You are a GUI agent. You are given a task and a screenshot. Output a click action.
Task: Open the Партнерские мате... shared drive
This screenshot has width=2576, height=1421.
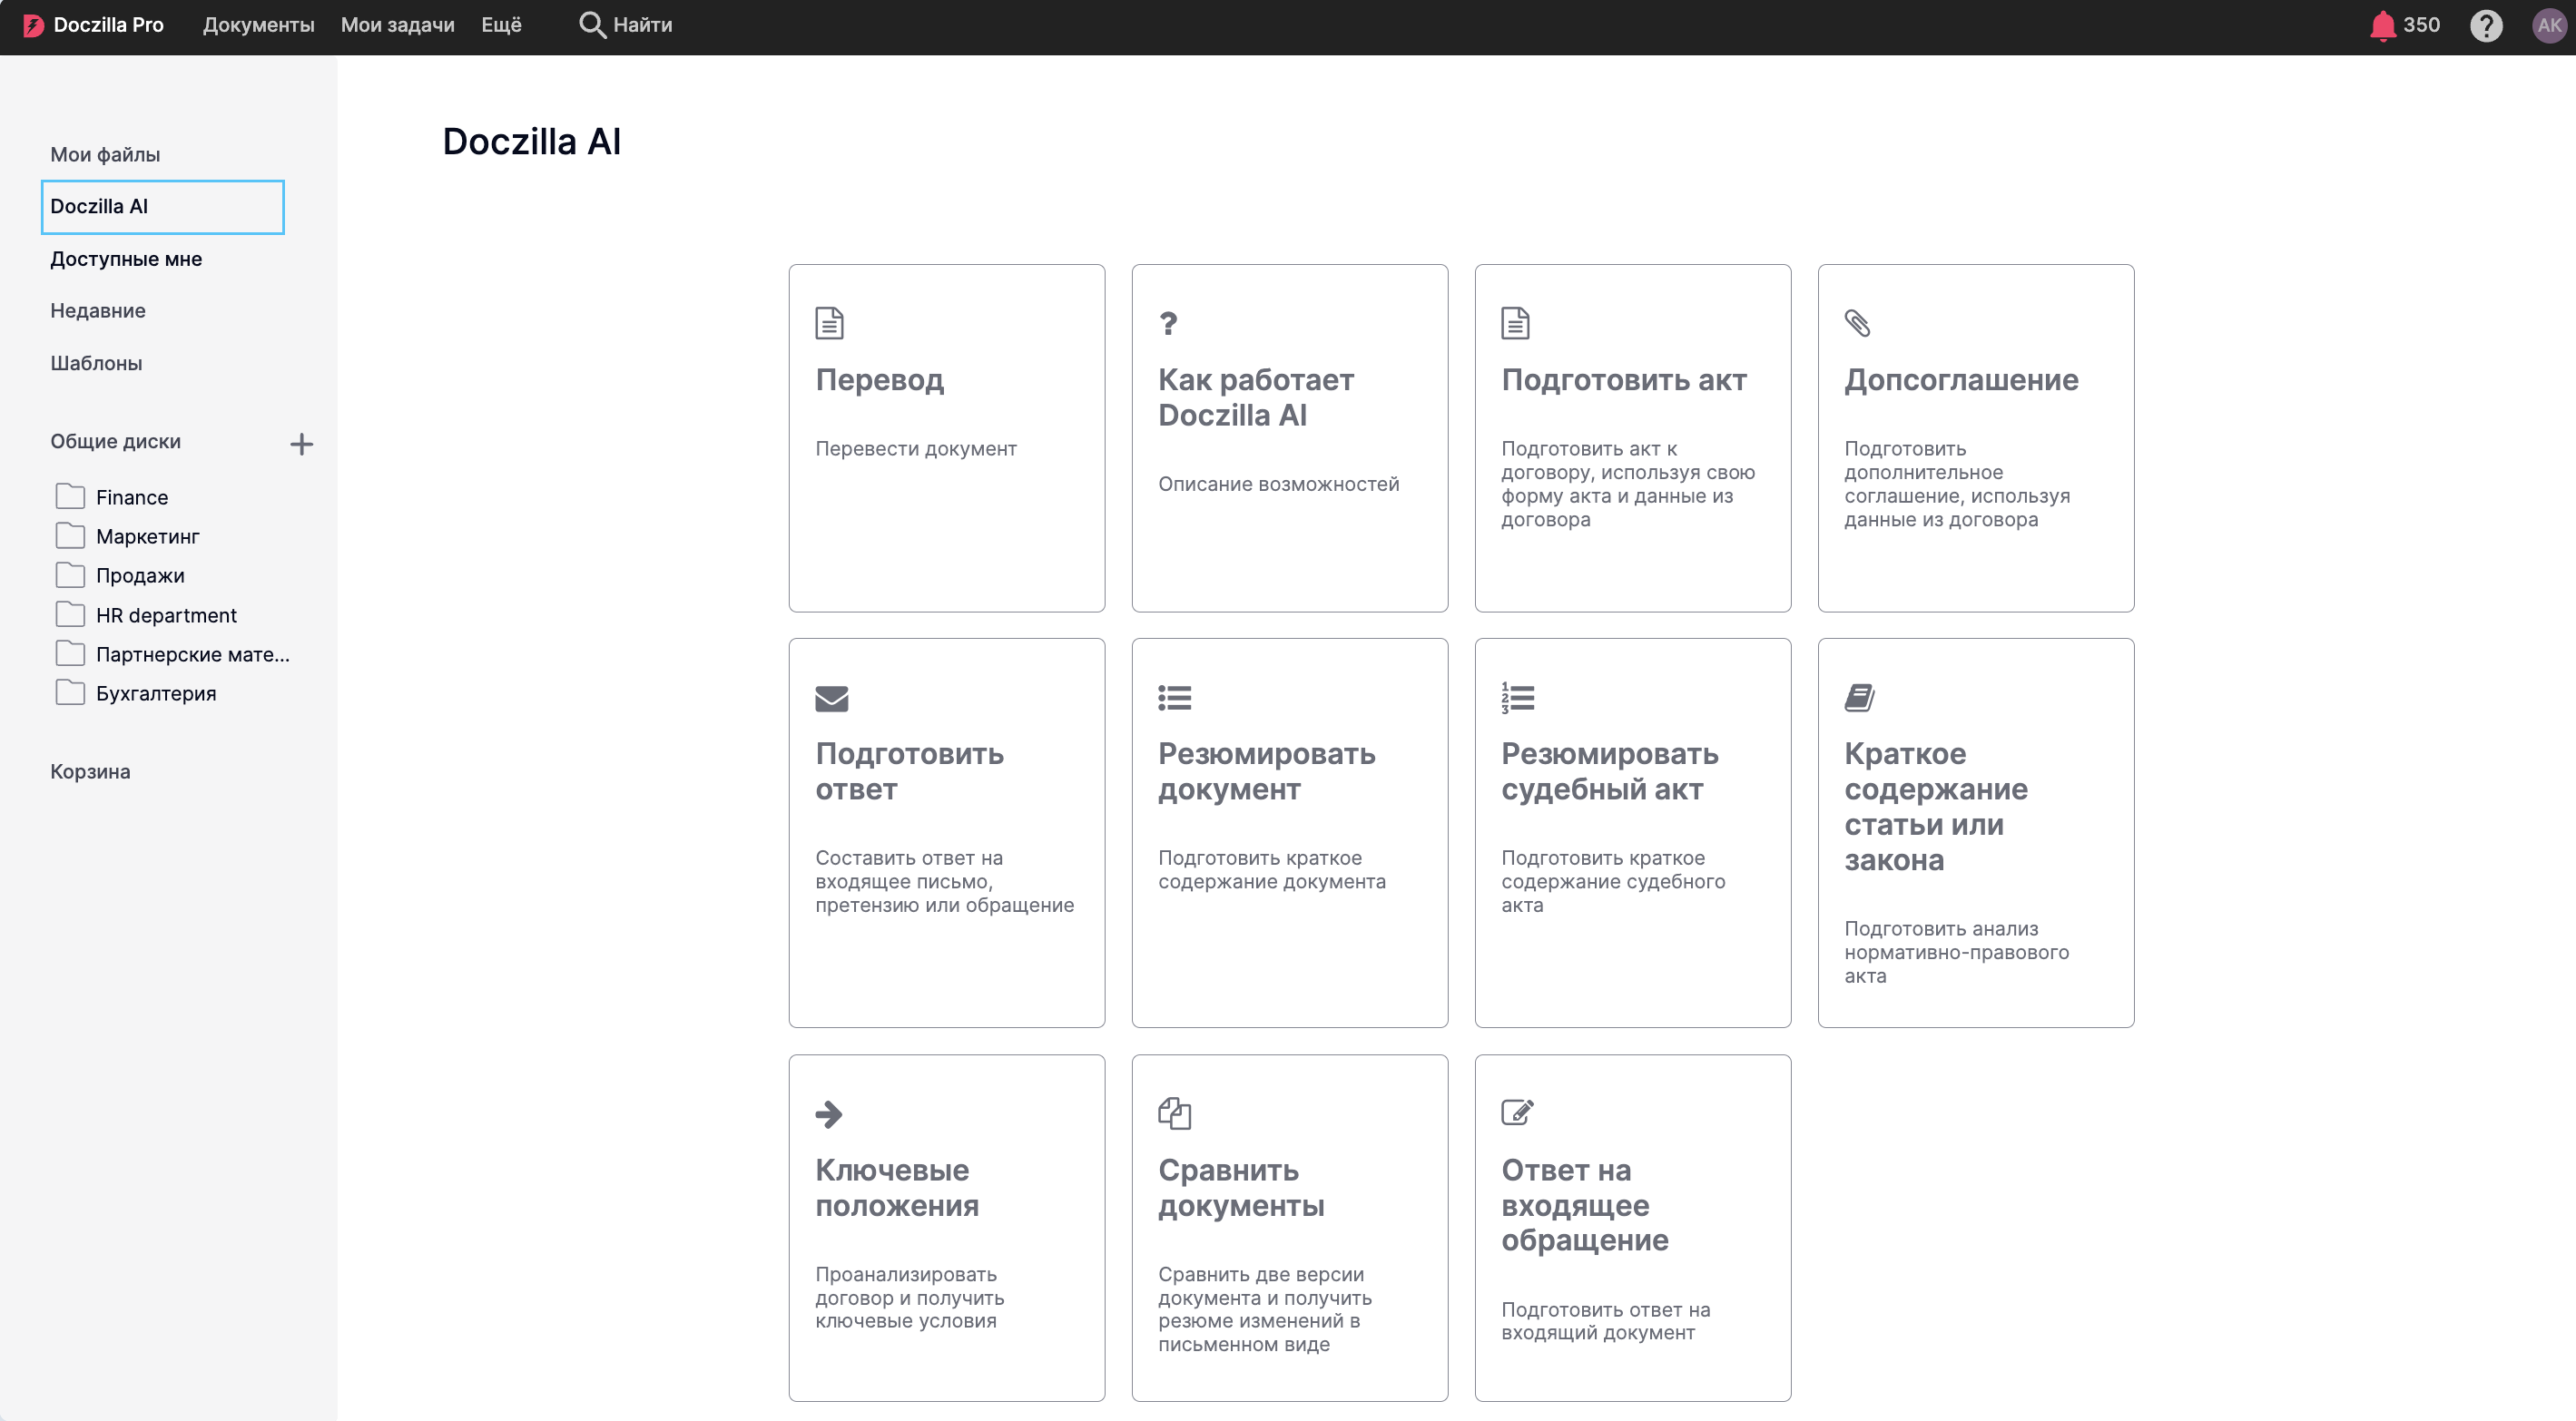pos(193,654)
